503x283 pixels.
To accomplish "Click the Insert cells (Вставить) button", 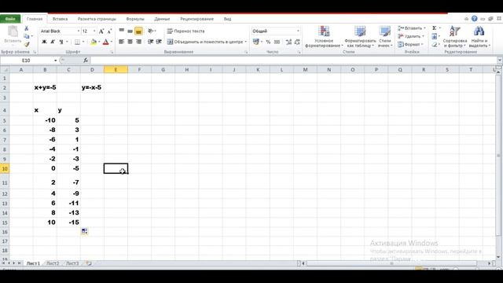I will 412,28.
